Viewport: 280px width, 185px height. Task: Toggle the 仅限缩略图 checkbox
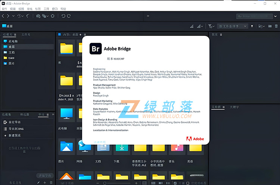[x=188, y=183]
